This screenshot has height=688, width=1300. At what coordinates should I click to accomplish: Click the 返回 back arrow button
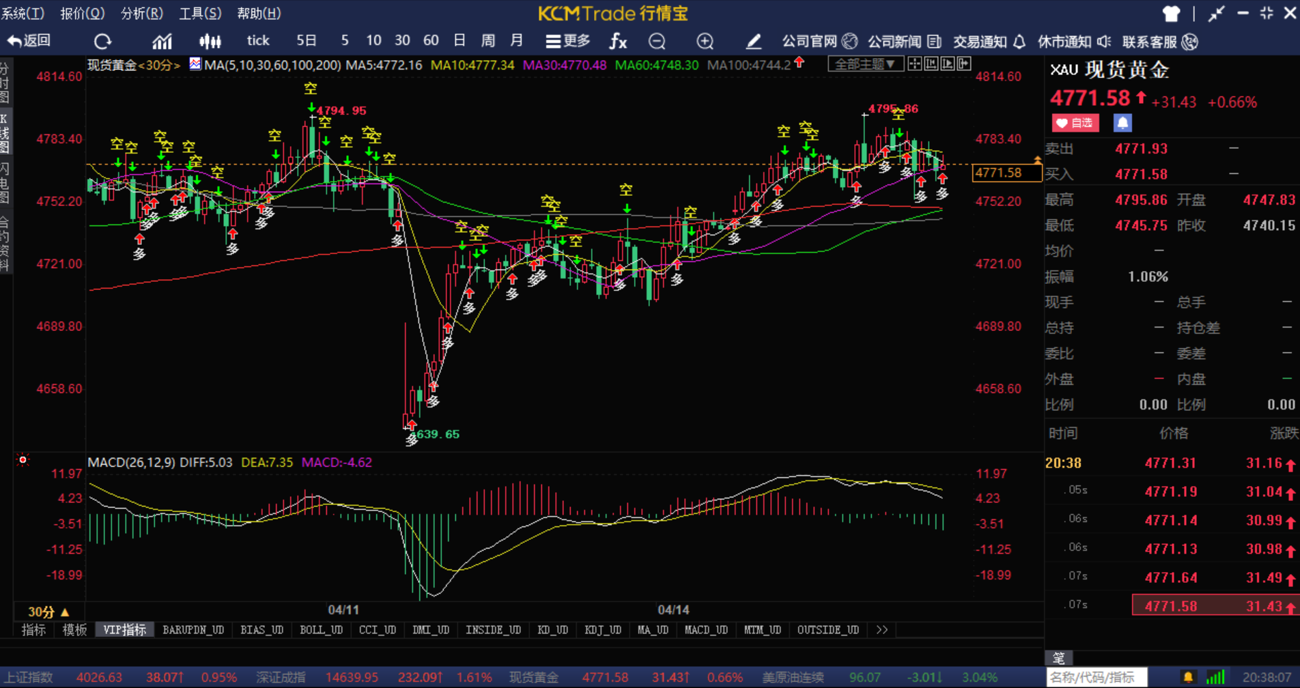pyautogui.click(x=29, y=41)
